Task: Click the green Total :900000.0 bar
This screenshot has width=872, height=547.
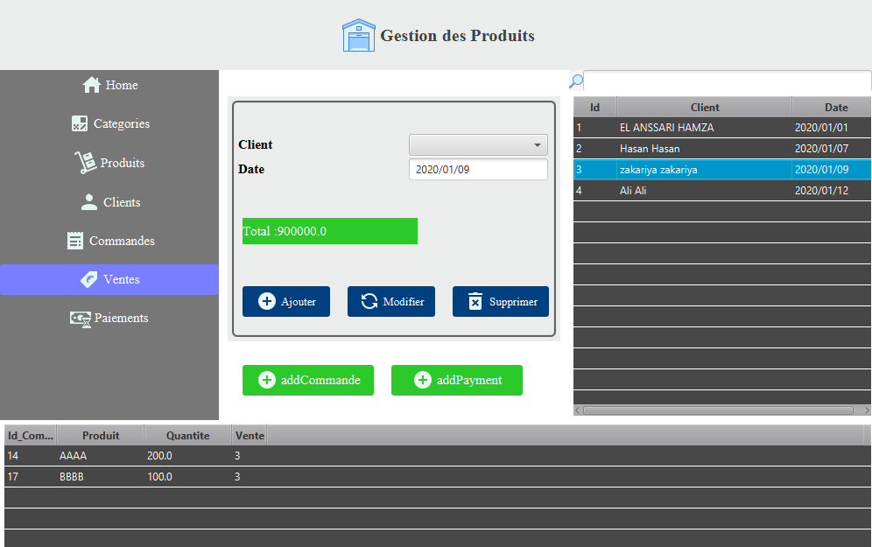Action: coord(329,231)
